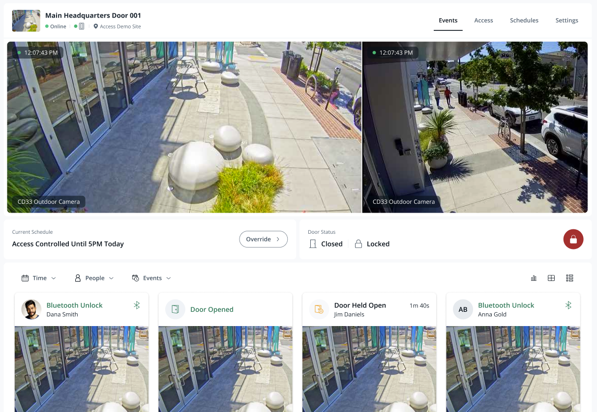
Task: Open the Events filter dropdown
Action: (151, 278)
